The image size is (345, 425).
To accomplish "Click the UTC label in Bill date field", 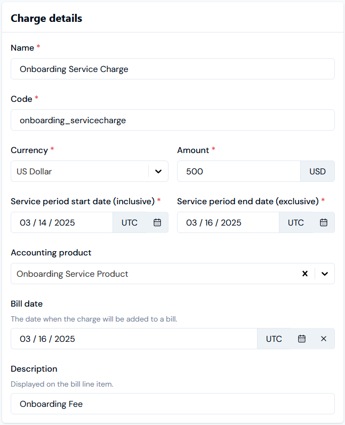I will coord(274,339).
